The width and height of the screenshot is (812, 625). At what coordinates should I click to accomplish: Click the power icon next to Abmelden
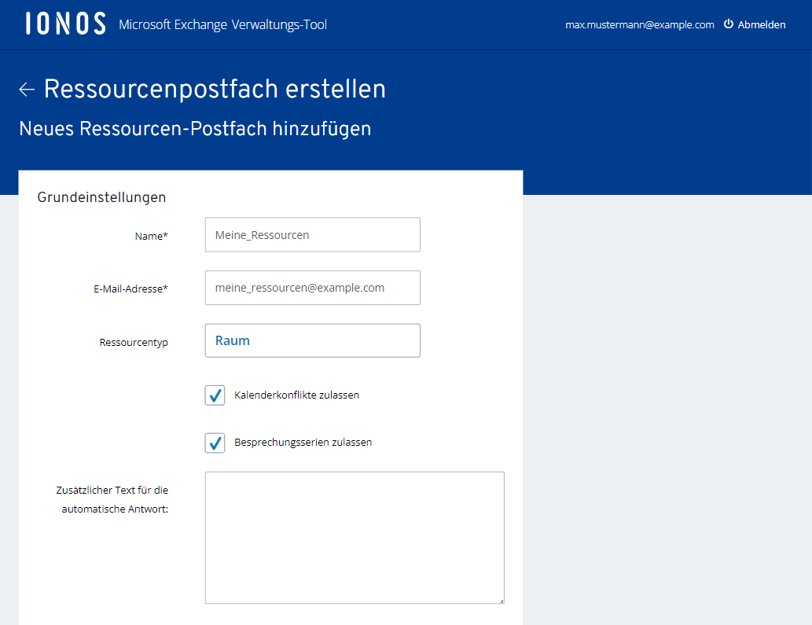click(729, 24)
